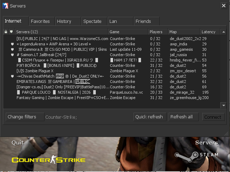Click the server list scroll down arrow
230x172 pixels.
[x=224, y=105]
